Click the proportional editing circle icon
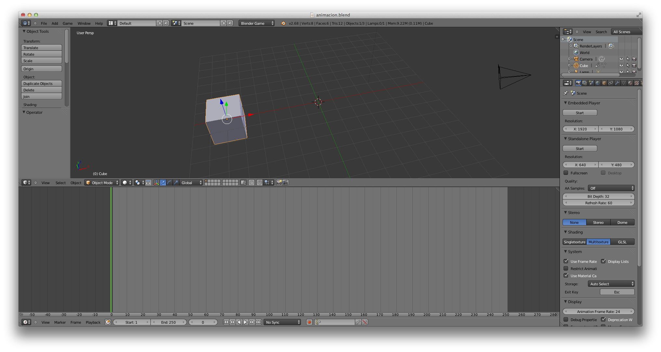661x352 pixels. tap(252, 183)
